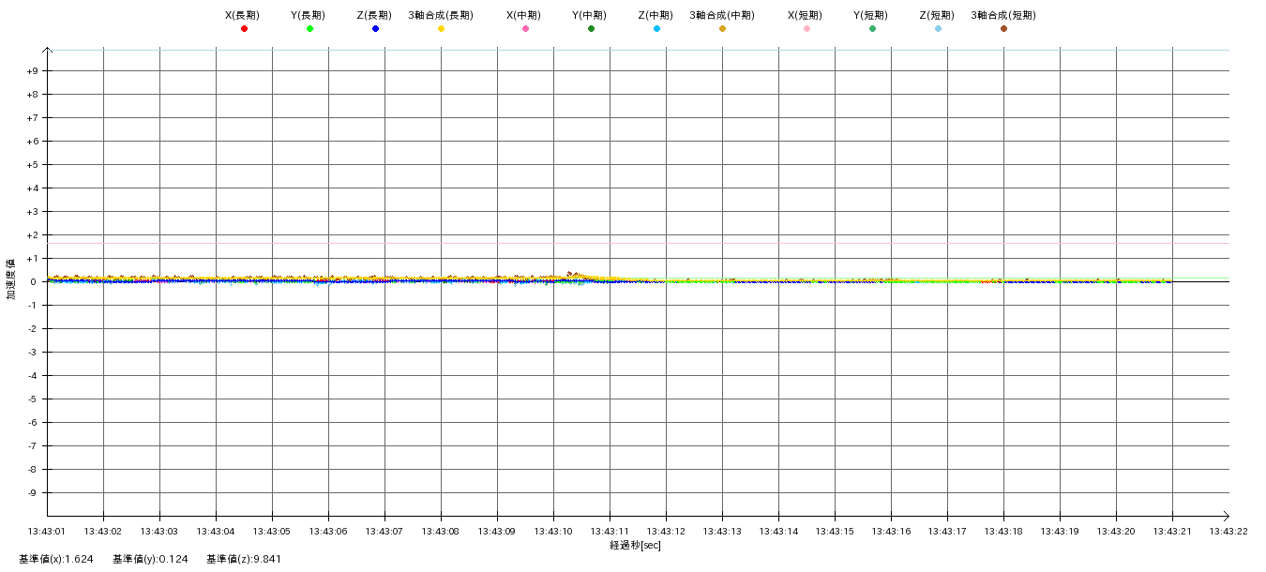Click the 加速度値 y-axis title
Image resolution: width=1266 pixels, height=572 pixels.
(x=11, y=278)
